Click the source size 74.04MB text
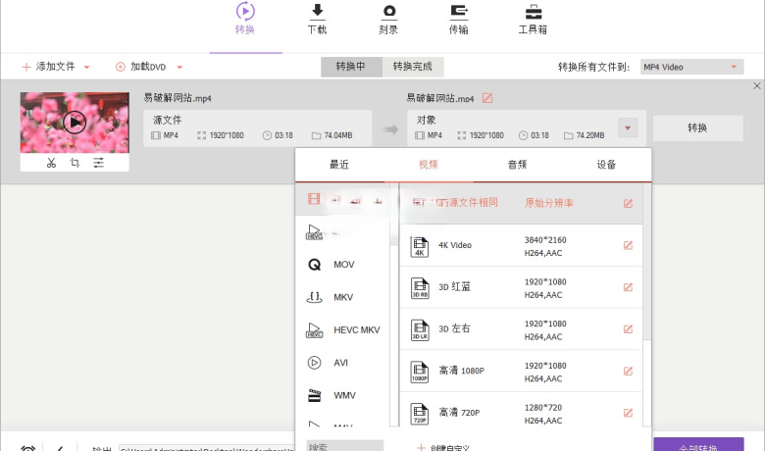 (x=338, y=135)
